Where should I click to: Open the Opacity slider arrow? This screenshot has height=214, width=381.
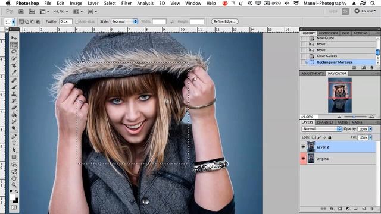tap(370, 129)
